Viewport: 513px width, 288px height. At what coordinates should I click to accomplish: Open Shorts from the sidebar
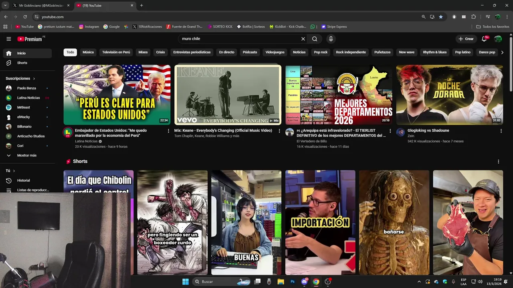(x=27, y=63)
